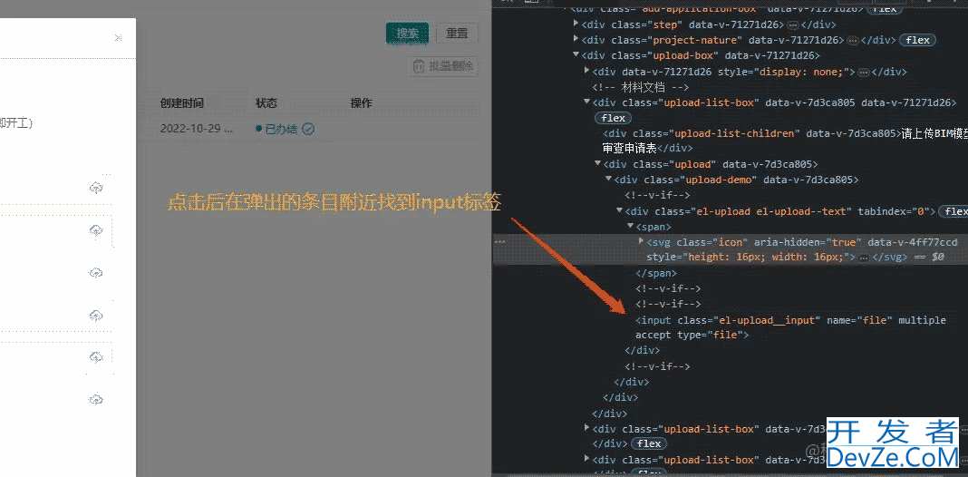The image size is (968, 477).
Task: Collapse the expanded upload-list-box data-v-71271d26 node
Action: coord(587,102)
